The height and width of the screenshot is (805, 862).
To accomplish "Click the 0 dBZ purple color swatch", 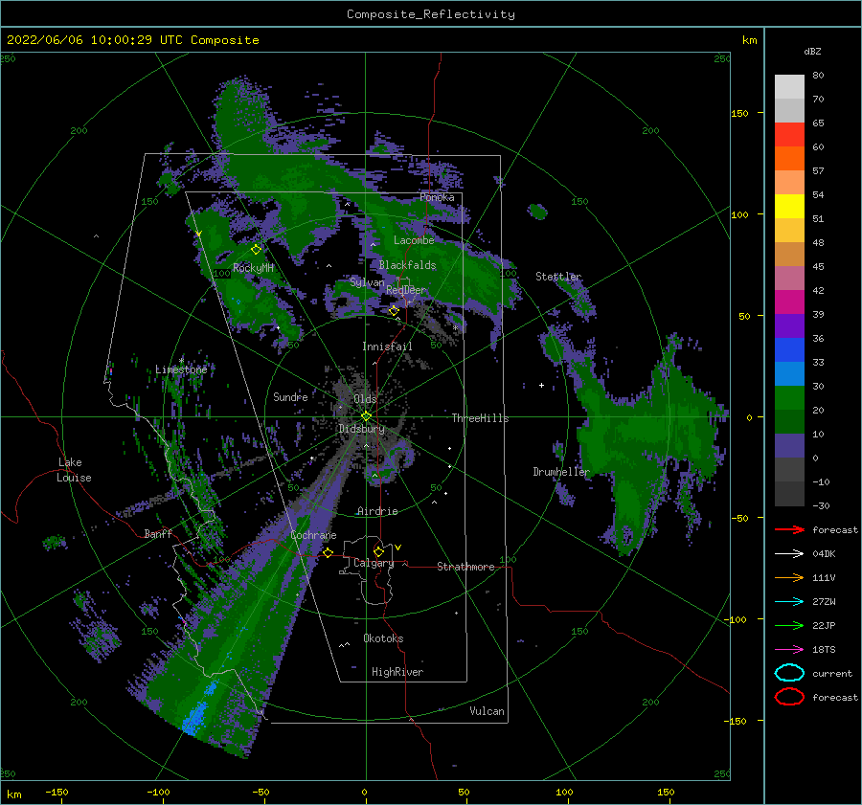I will tap(789, 445).
